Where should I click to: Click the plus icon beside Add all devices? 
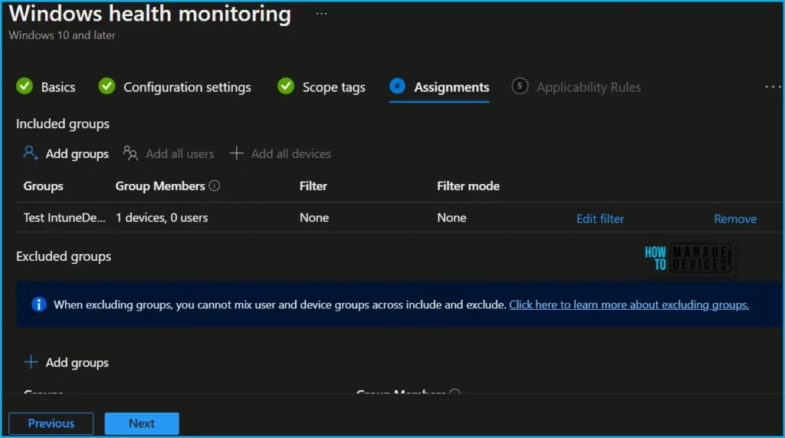[236, 153]
